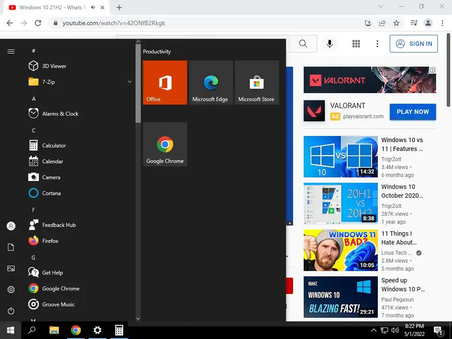
Task: Open the taskbar Calculator icon
Action: pyautogui.click(x=119, y=330)
